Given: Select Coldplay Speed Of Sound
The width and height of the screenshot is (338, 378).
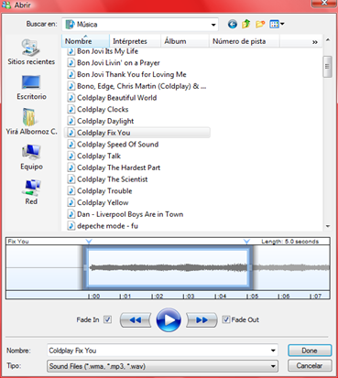Looking at the screenshot, I should click(118, 145).
